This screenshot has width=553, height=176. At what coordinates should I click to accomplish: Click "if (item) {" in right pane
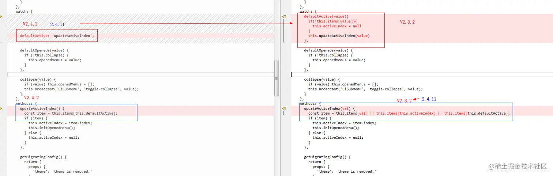(320, 118)
